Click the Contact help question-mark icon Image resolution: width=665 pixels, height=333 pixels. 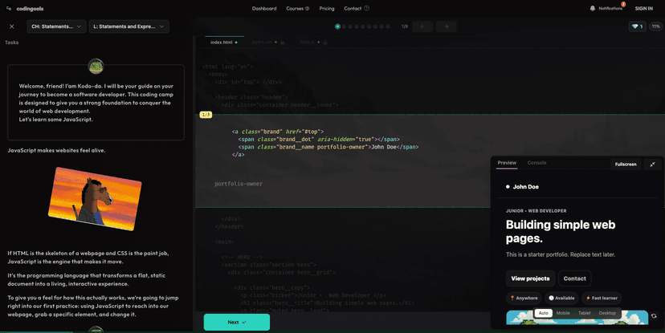point(366,8)
